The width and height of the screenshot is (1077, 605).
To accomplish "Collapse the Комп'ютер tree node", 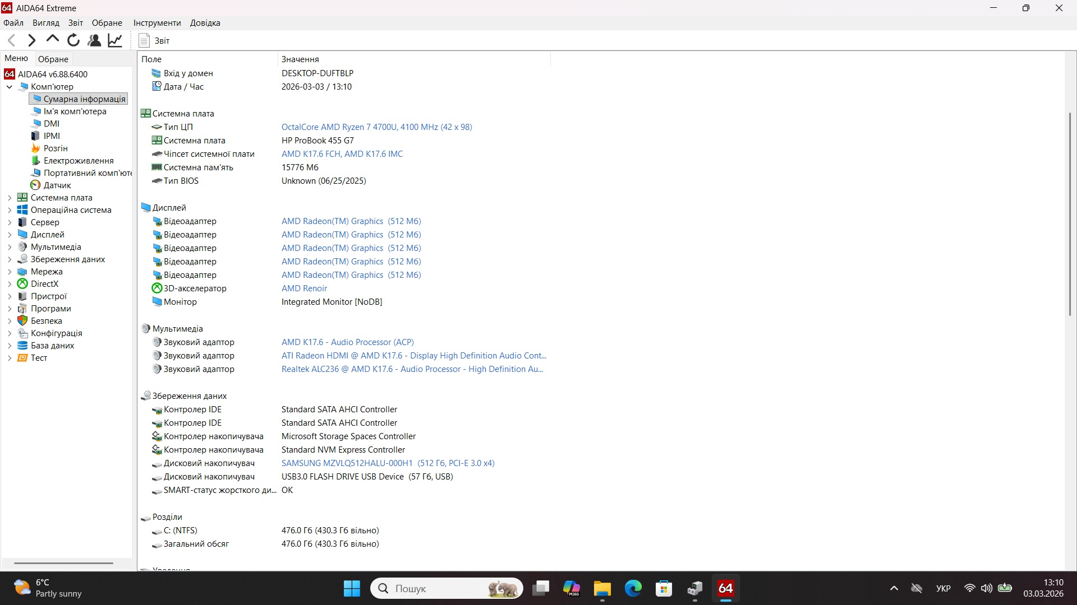I will coord(9,86).
